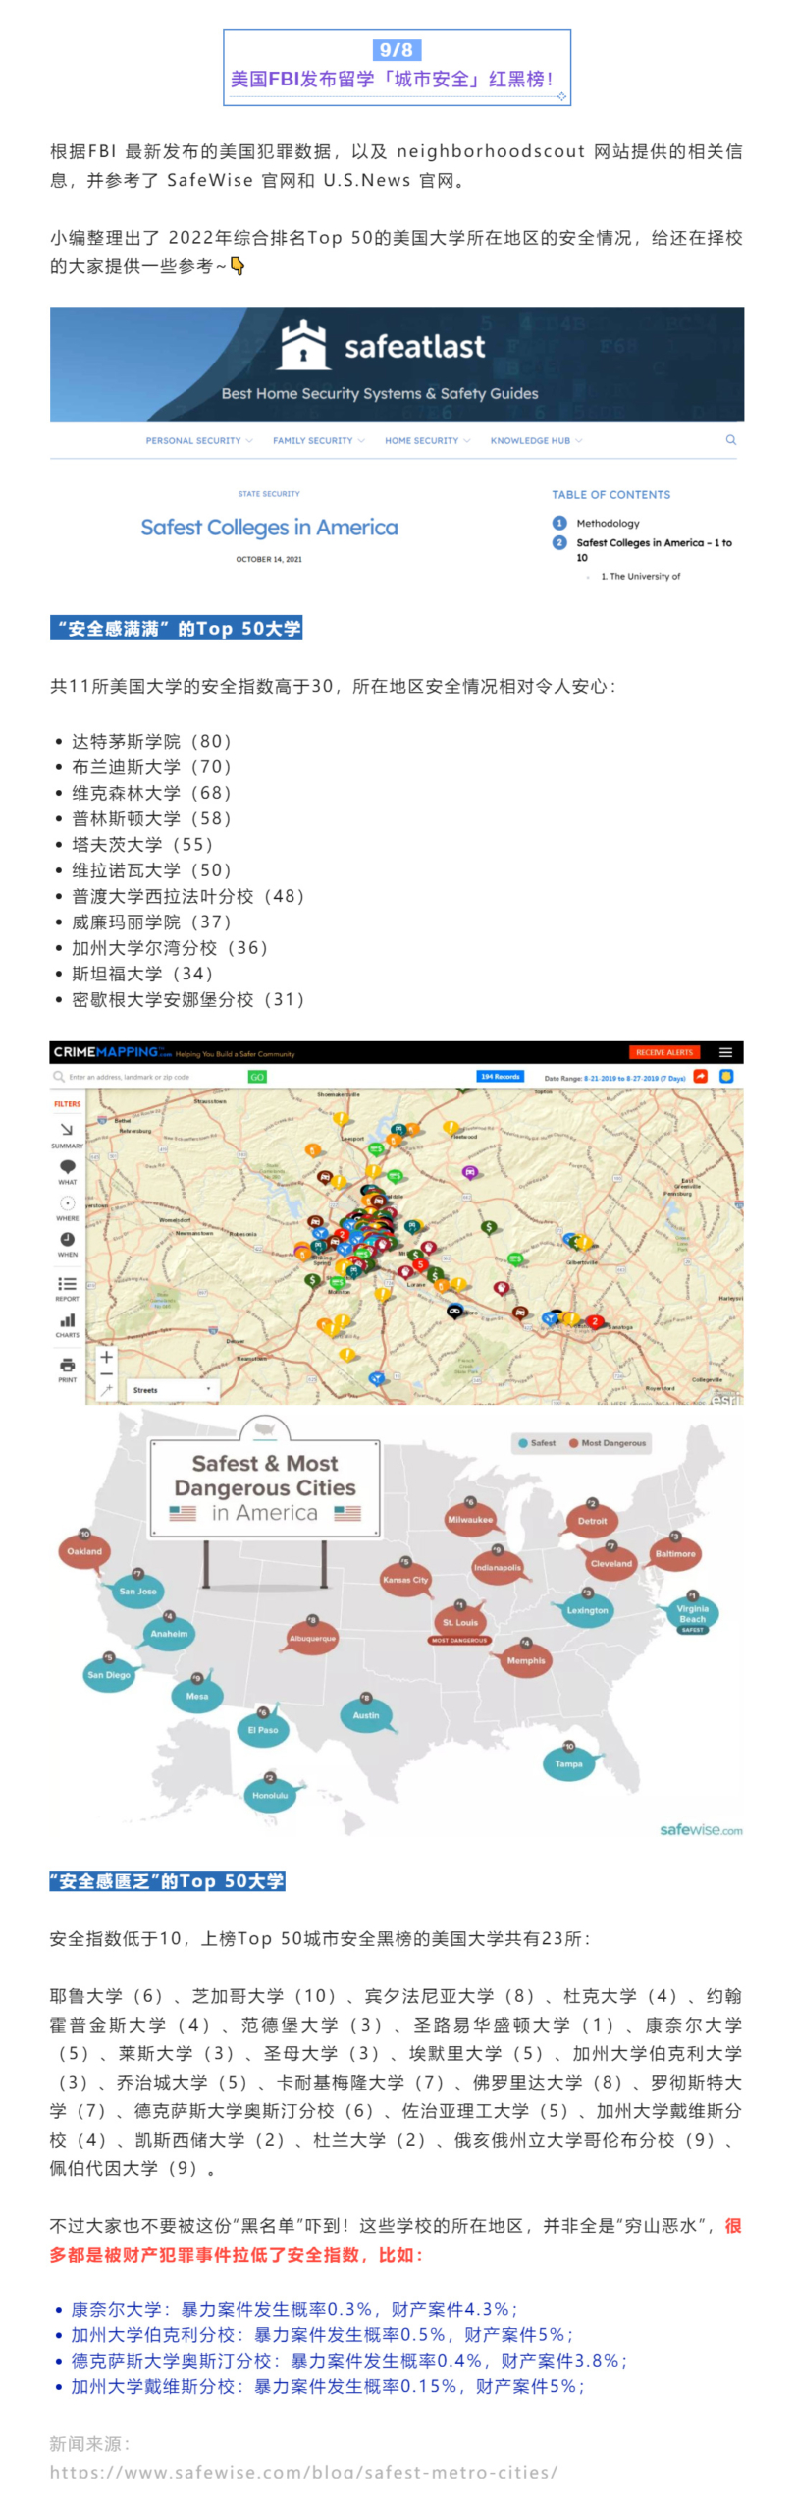
Task: Zoom in with the map plus button
Action: (x=106, y=1356)
